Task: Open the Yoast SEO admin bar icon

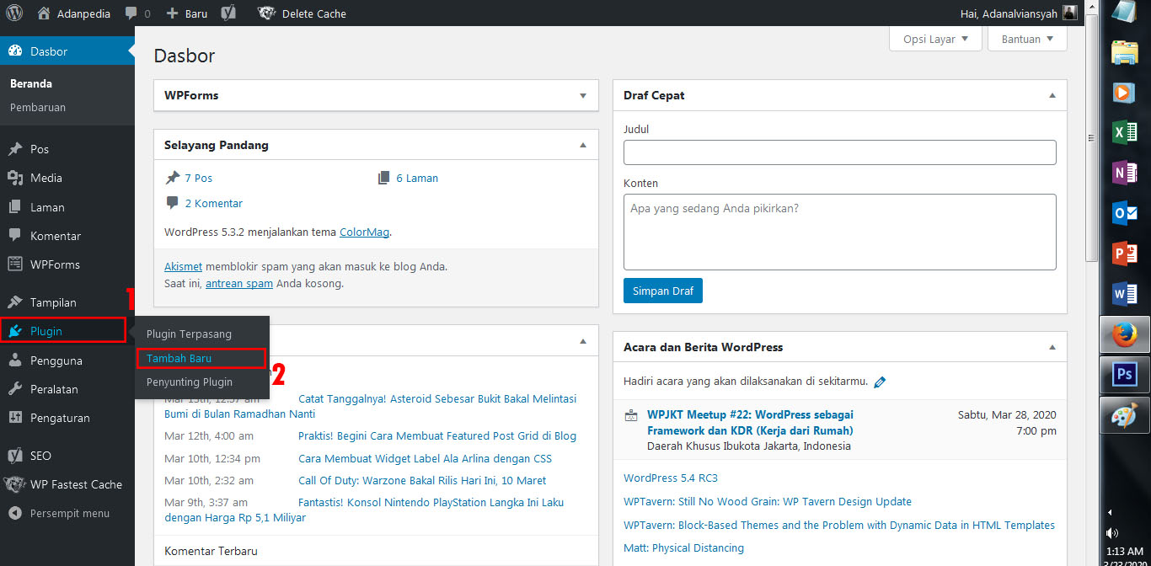Action: point(228,13)
